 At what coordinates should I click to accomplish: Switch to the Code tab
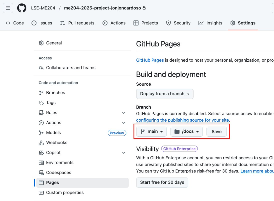(15, 23)
